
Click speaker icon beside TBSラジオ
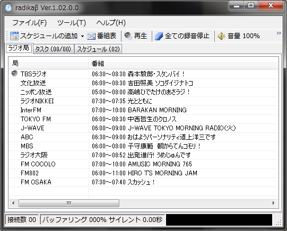(x=14, y=74)
